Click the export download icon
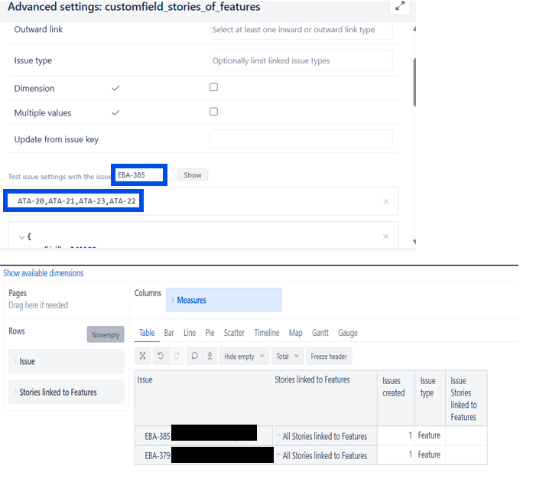The image size is (549, 482). tap(210, 356)
